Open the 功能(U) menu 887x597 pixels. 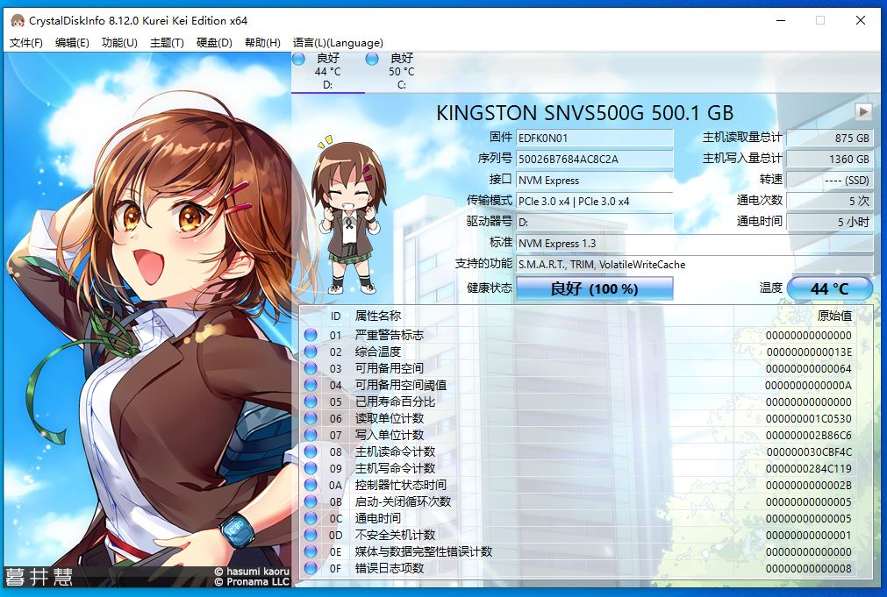(119, 42)
